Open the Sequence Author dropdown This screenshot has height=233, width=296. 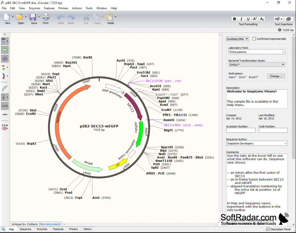pyautogui.click(x=257, y=143)
